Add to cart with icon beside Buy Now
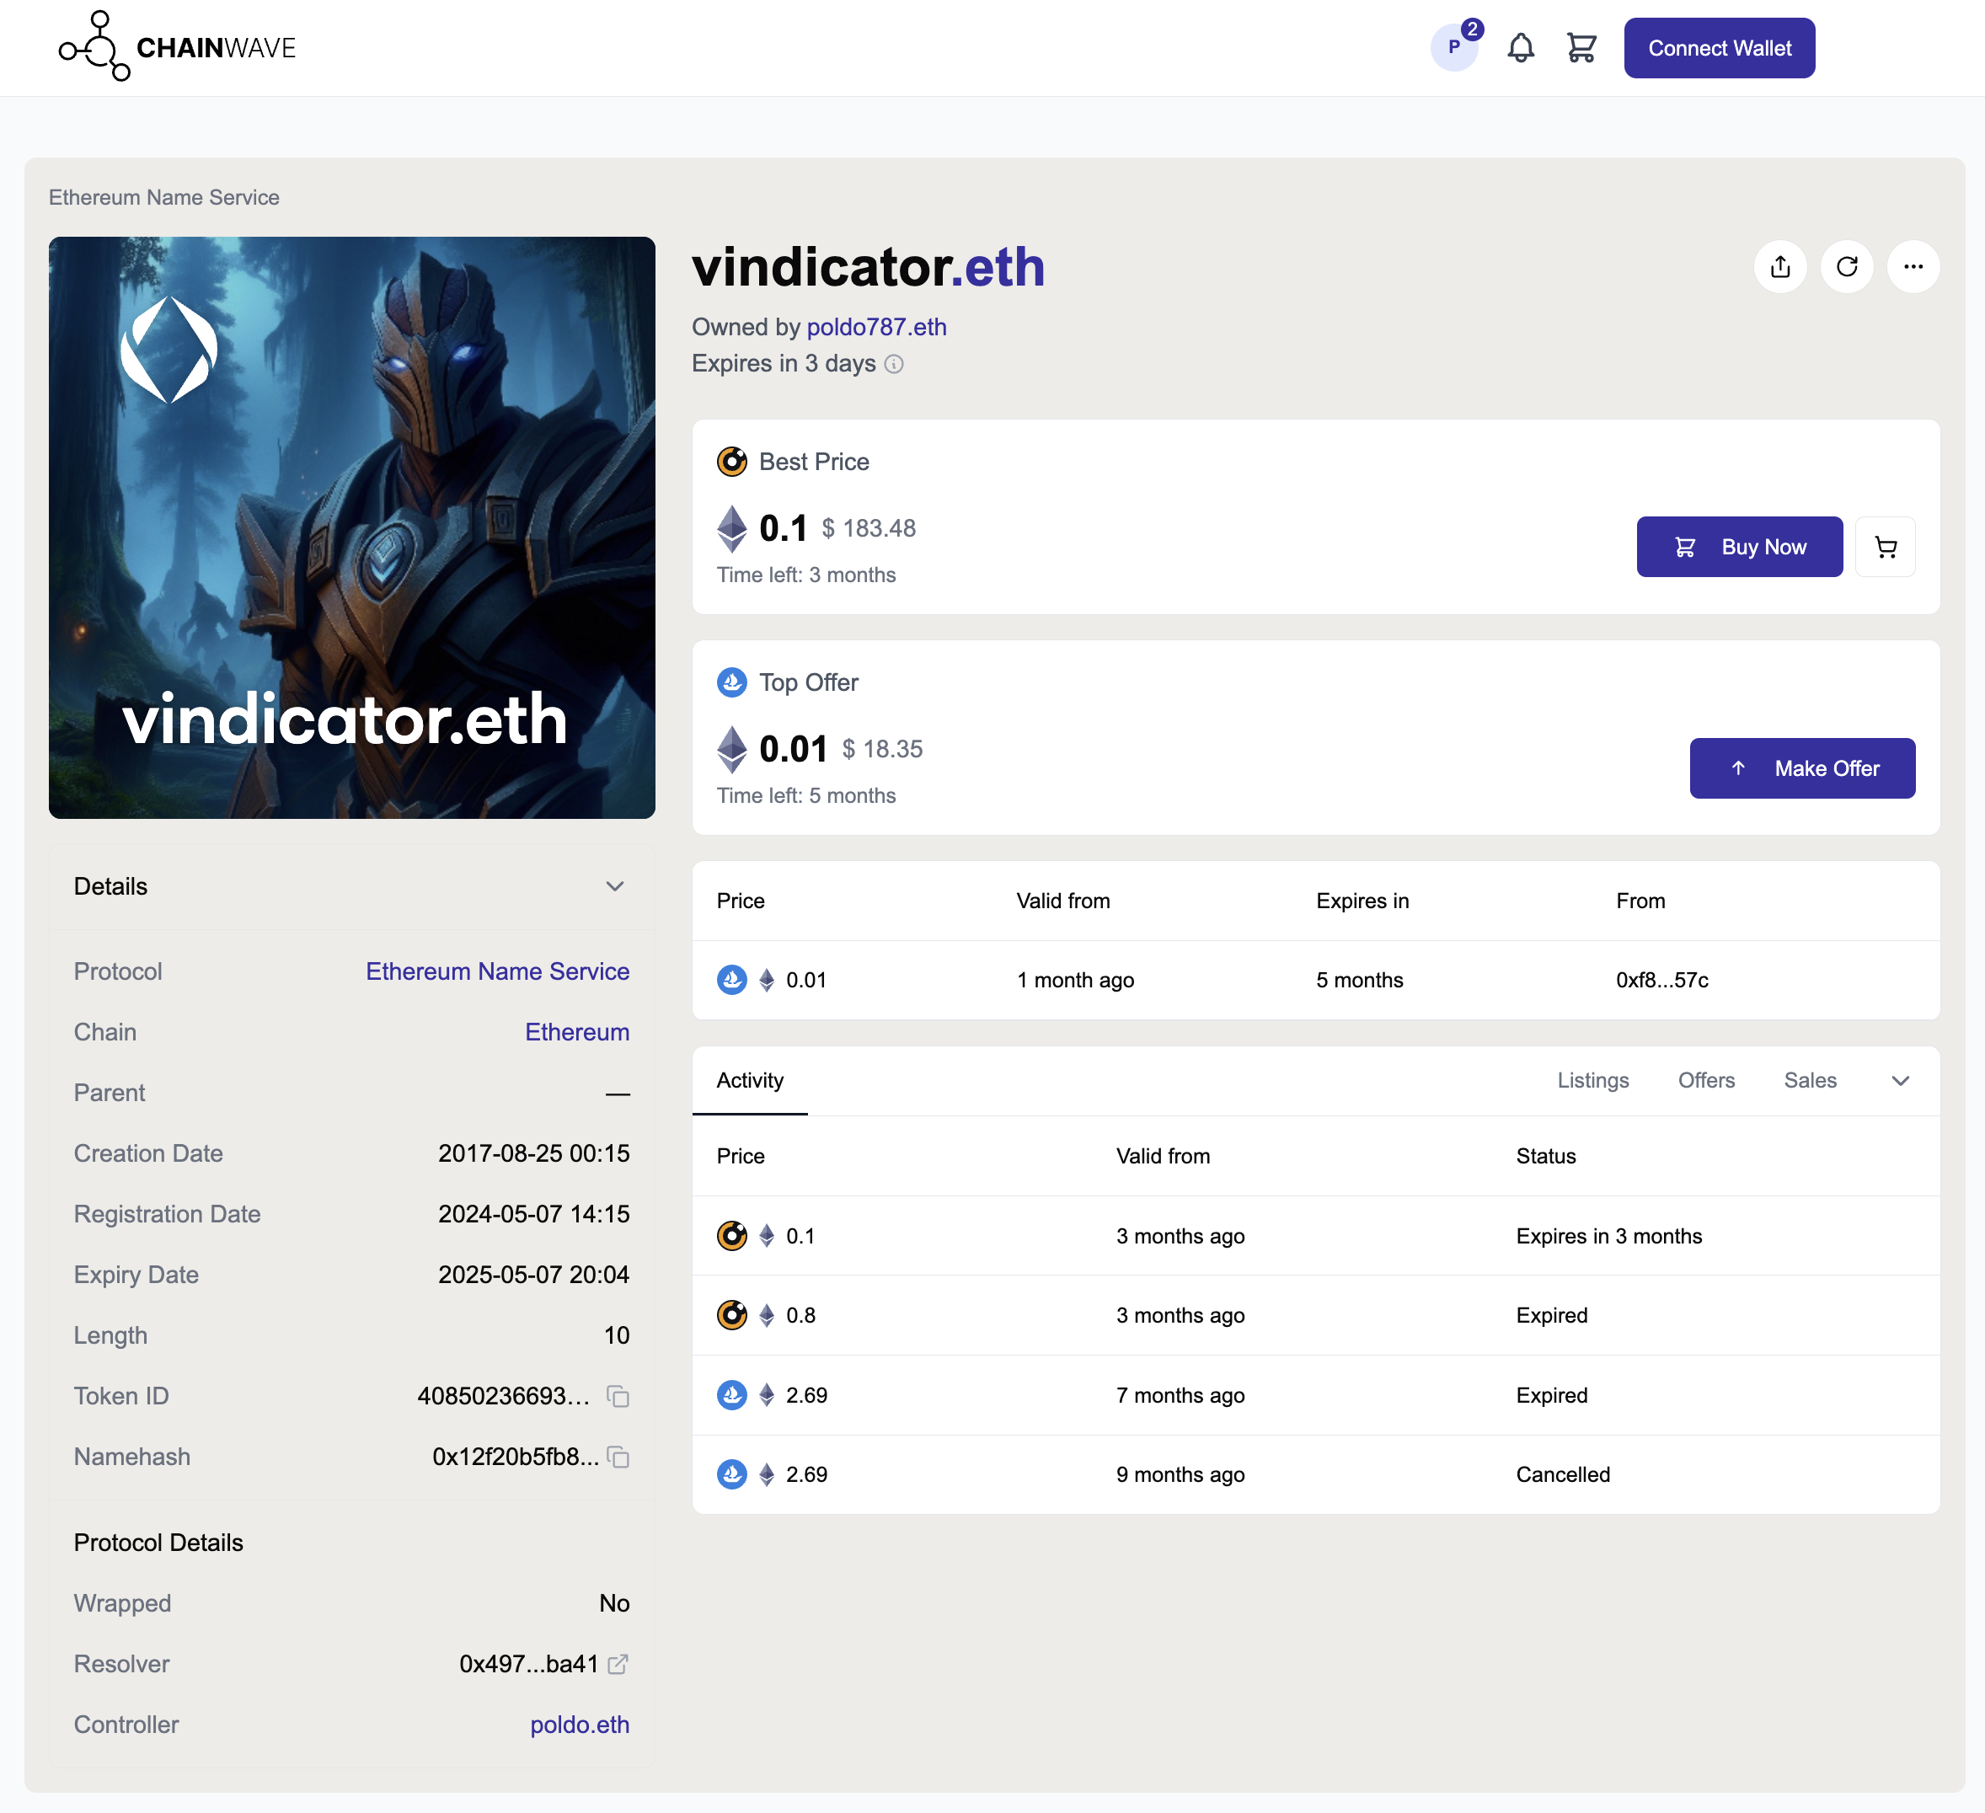1985x1813 pixels. [1885, 547]
